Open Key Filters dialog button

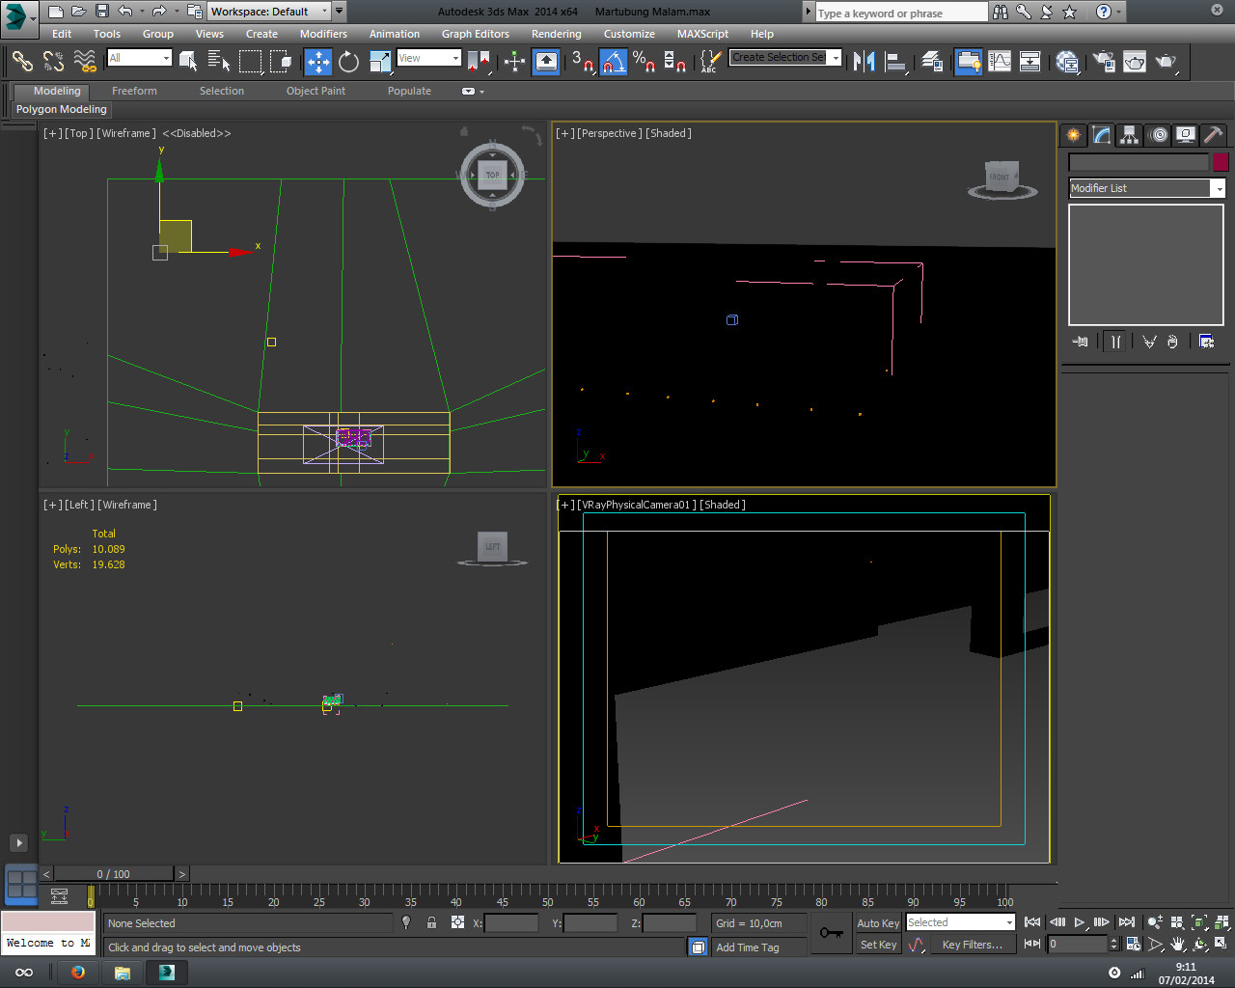(x=973, y=945)
